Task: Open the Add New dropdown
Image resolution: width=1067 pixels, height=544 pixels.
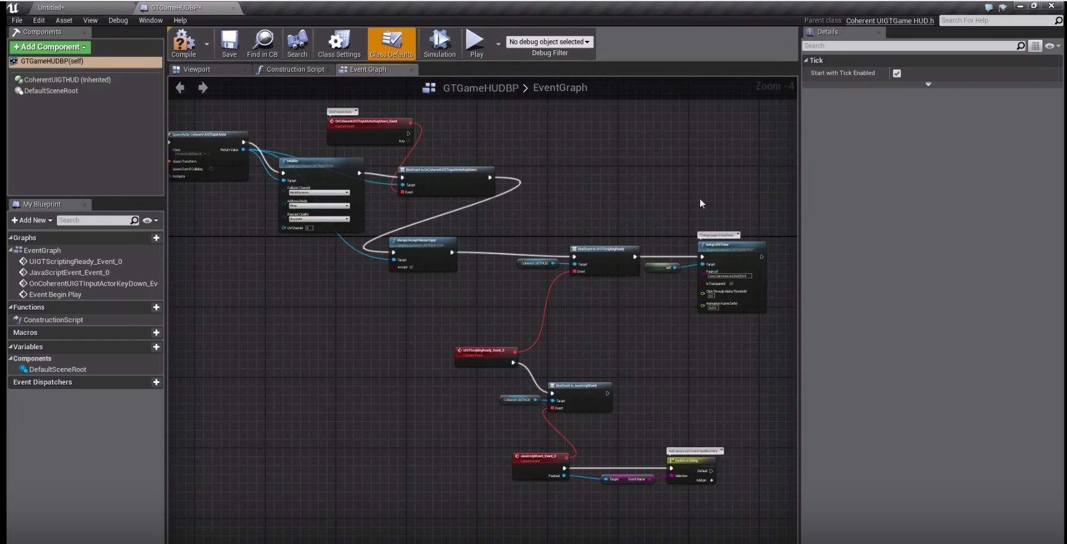Action: pos(32,221)
